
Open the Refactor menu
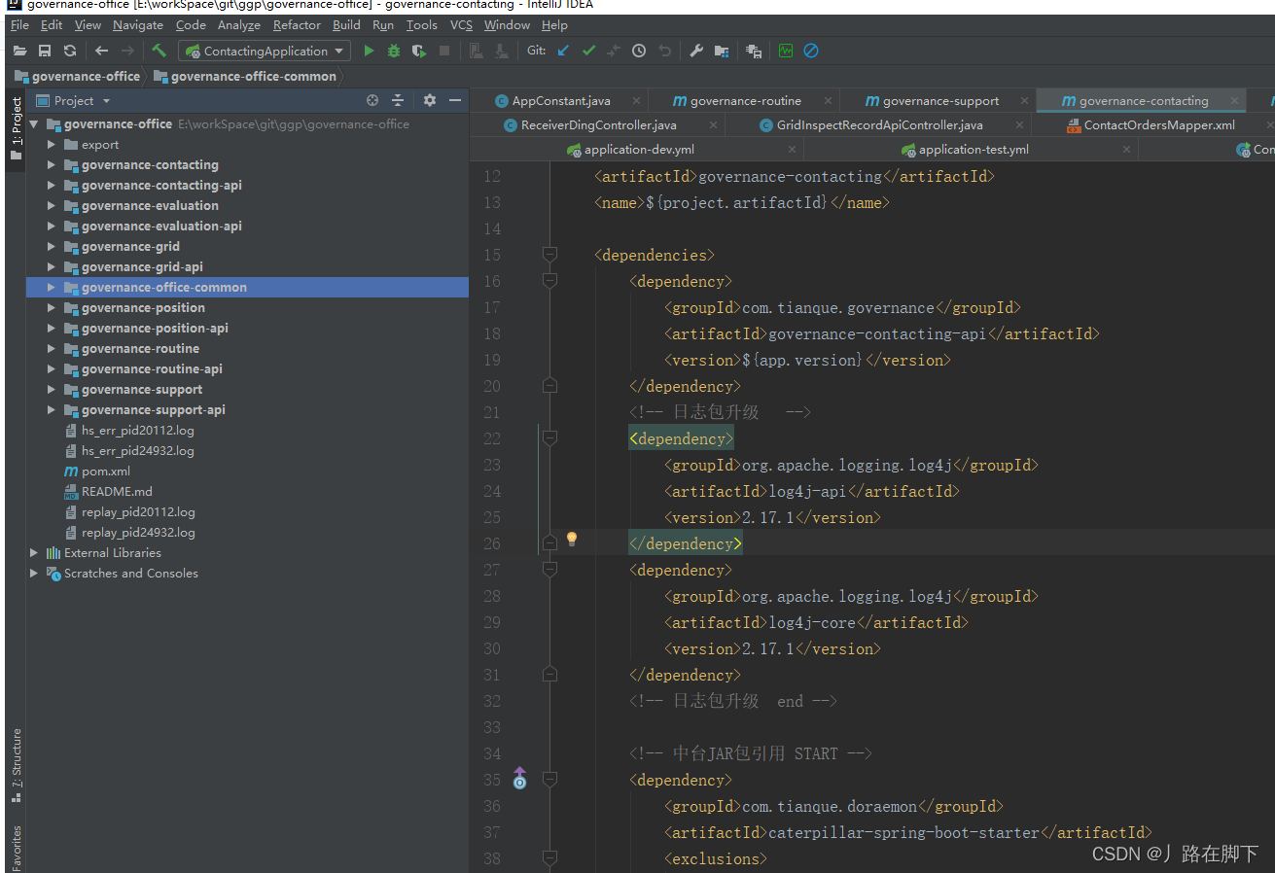(x=297, y=25)
